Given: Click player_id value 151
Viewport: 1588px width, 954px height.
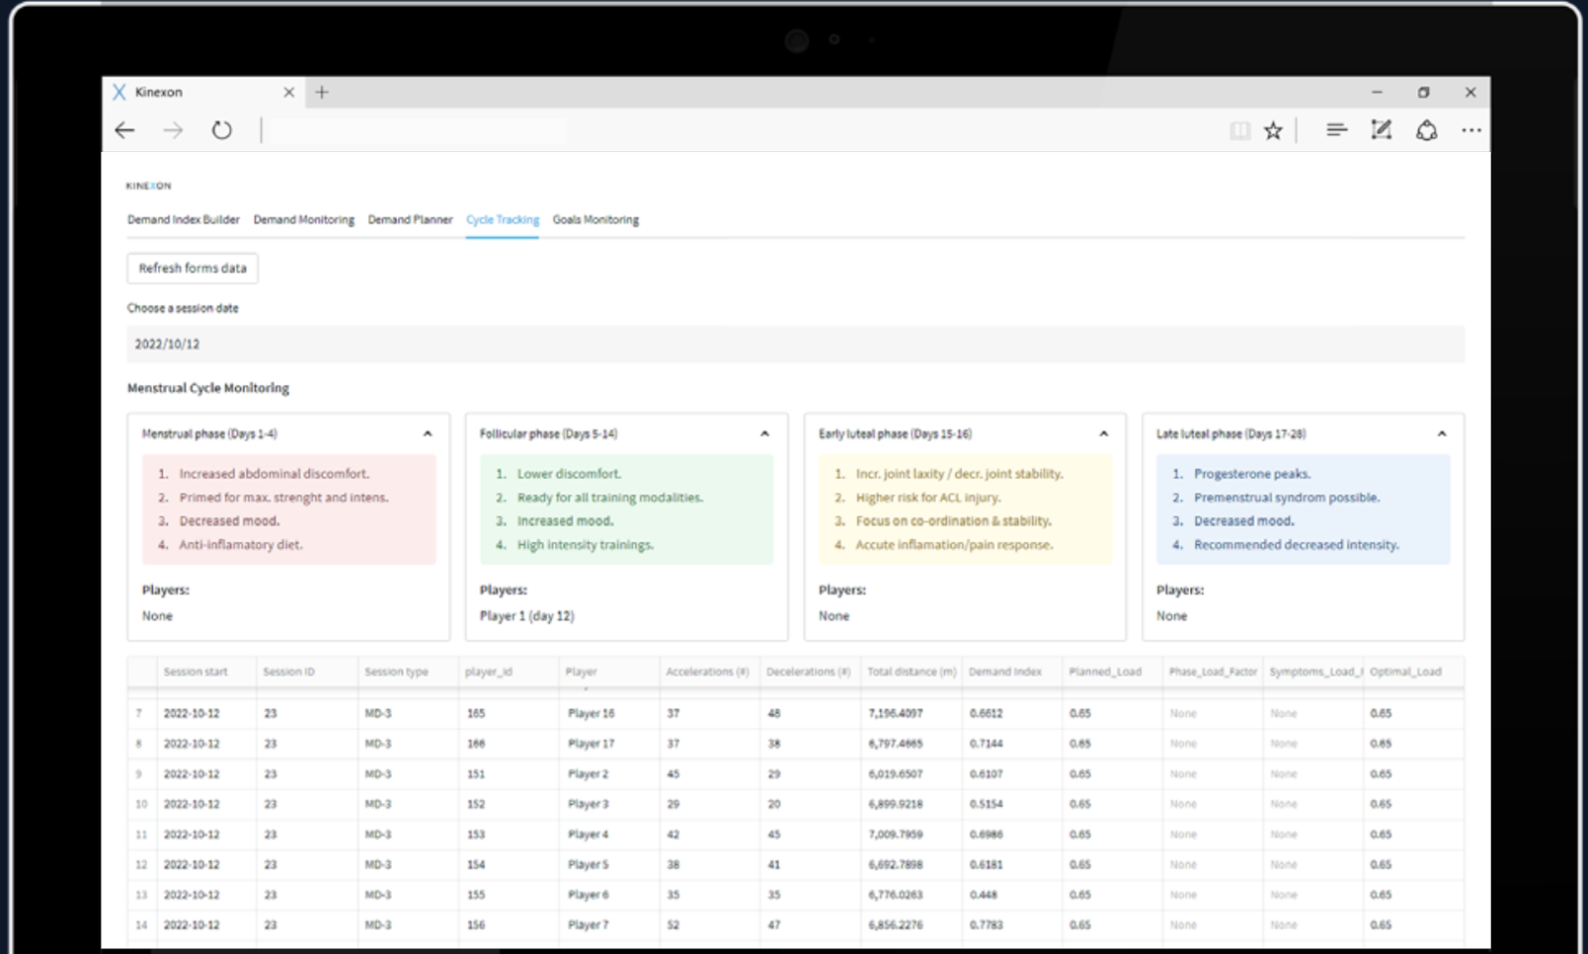Looking at the screenshot, I should click(x=476, y=774).
